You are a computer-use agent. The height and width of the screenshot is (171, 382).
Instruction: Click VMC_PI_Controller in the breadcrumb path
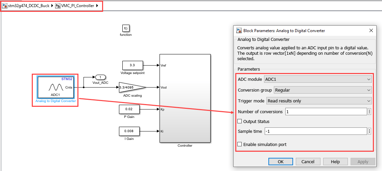click(x=77, y=6)
